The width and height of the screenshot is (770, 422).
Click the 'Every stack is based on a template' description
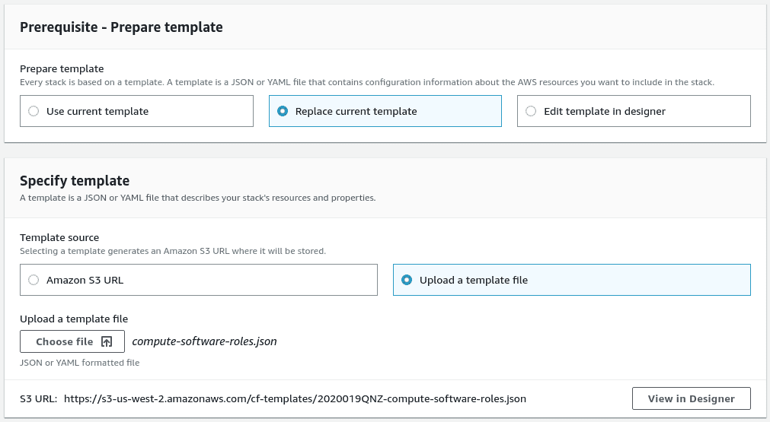click(366, 82)
